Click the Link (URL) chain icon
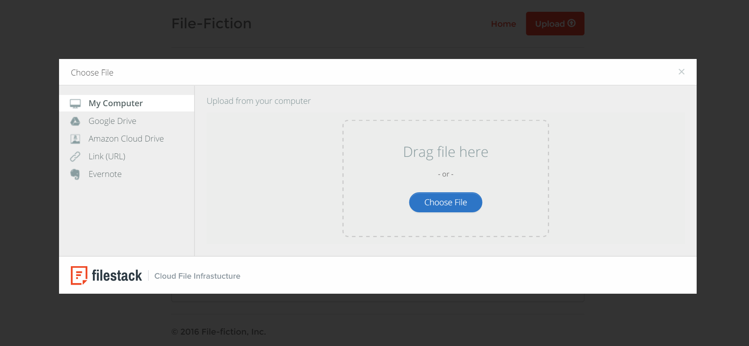The height and width of the screenshot is (346, 749). tap(75, 156)
